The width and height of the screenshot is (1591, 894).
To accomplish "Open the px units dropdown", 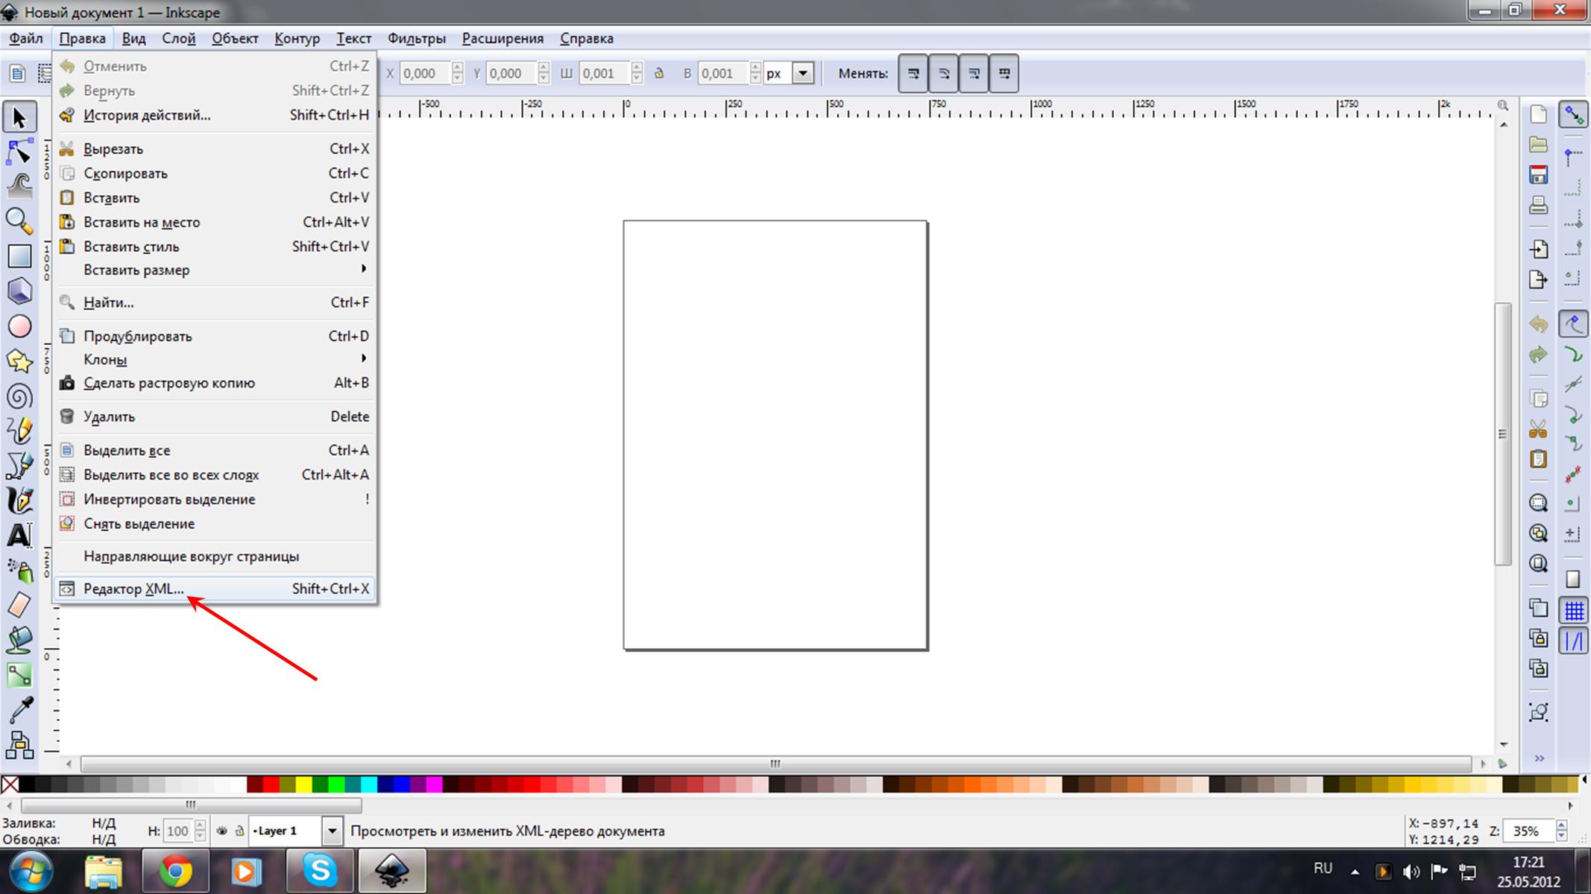I will click(x=803, y=73).
